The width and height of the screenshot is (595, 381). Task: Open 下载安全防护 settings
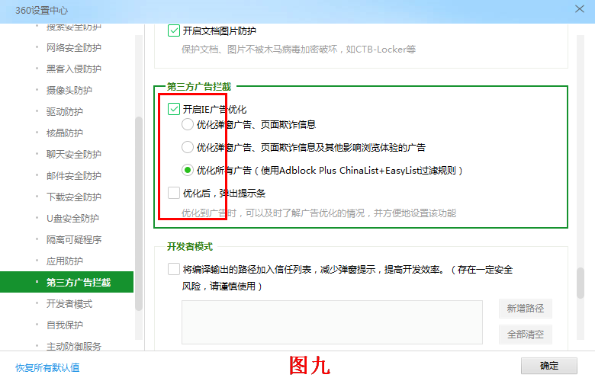74,197
